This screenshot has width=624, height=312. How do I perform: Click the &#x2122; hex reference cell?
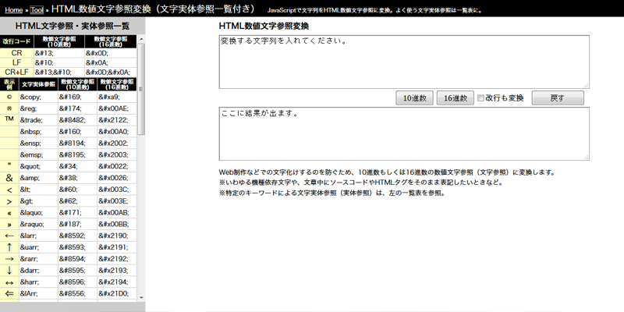(x=116, y=120)
